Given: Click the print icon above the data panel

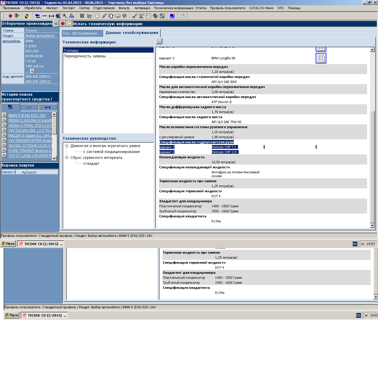Looking at the screenshot, I should click(159, 41).
